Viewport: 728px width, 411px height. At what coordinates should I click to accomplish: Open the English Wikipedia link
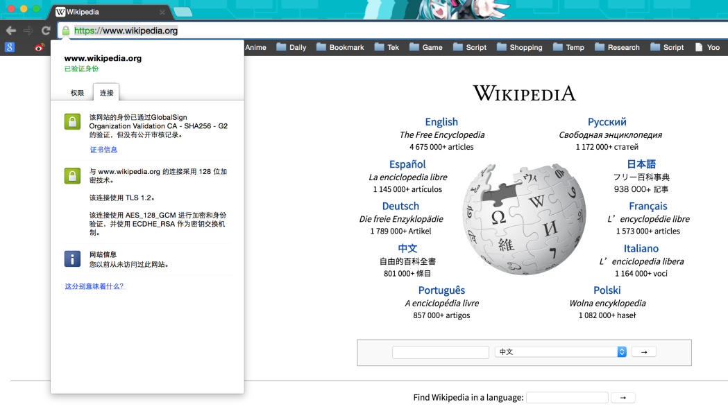click(x=441, y=122)
